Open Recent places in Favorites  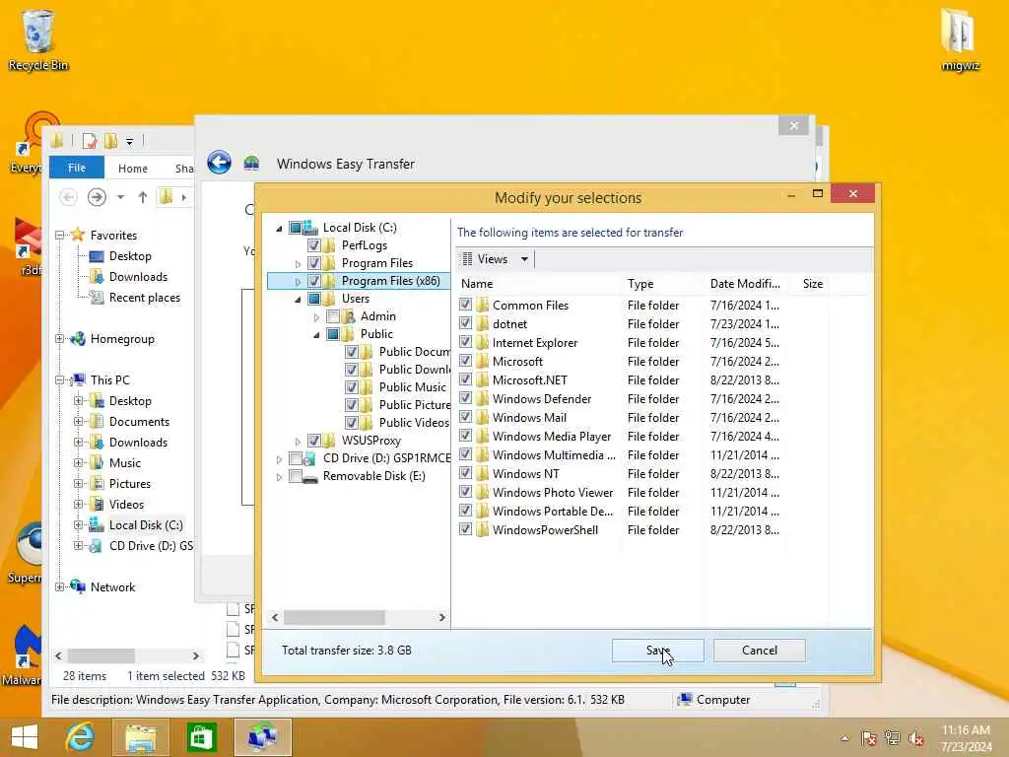pos(135,297)
